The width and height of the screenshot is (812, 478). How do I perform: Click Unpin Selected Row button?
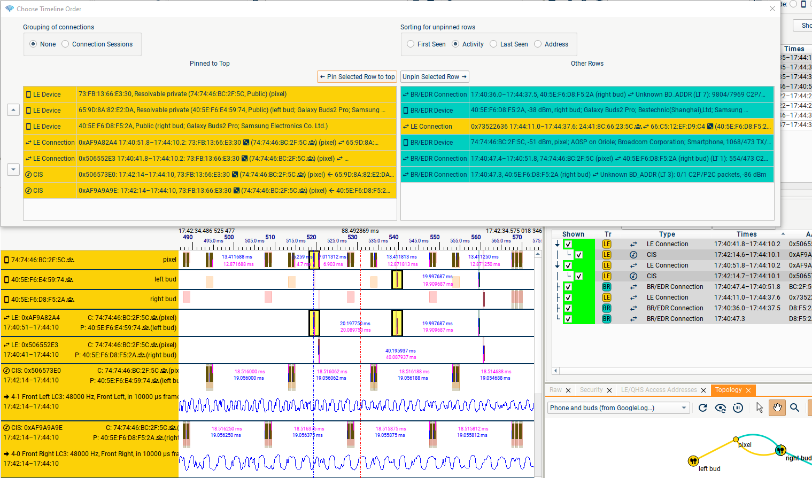coord(435,77)
